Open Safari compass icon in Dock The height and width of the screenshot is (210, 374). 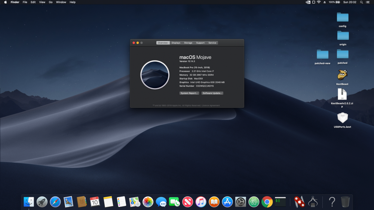click(55, 202)
